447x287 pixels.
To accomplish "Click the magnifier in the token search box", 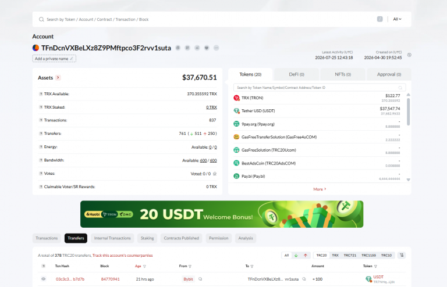I will (400, 88).
